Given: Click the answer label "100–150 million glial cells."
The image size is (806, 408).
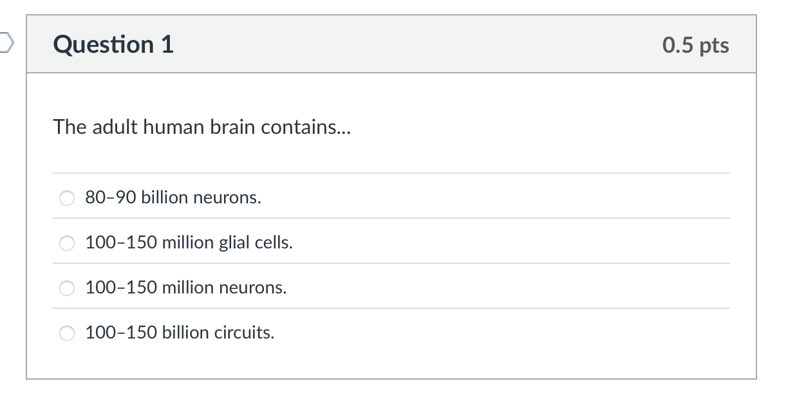Looking at the screenshot, I should (x=189, y=243).
